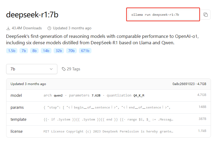Click the 7.62B parameters value
220x141 pixels.
pos(96,95)
